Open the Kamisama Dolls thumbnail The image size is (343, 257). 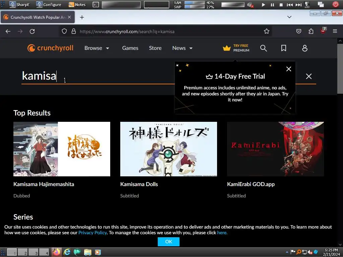(169, 149)
